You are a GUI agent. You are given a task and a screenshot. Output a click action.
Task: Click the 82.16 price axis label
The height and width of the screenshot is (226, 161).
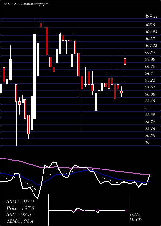click(x=150, y=129)
